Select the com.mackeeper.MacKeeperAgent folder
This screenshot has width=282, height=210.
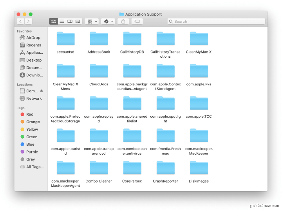pyautogui.click(x=65, y=168)
